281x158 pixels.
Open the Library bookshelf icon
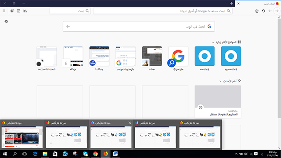click(25, 11)
